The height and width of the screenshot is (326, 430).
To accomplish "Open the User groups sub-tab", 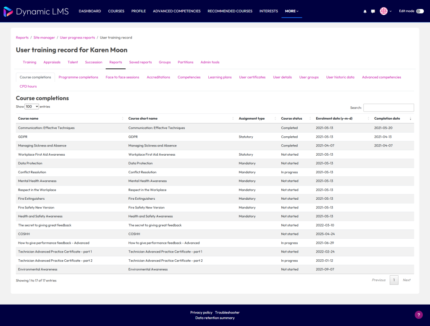I will pyautogui.click(x=309, y=77).
